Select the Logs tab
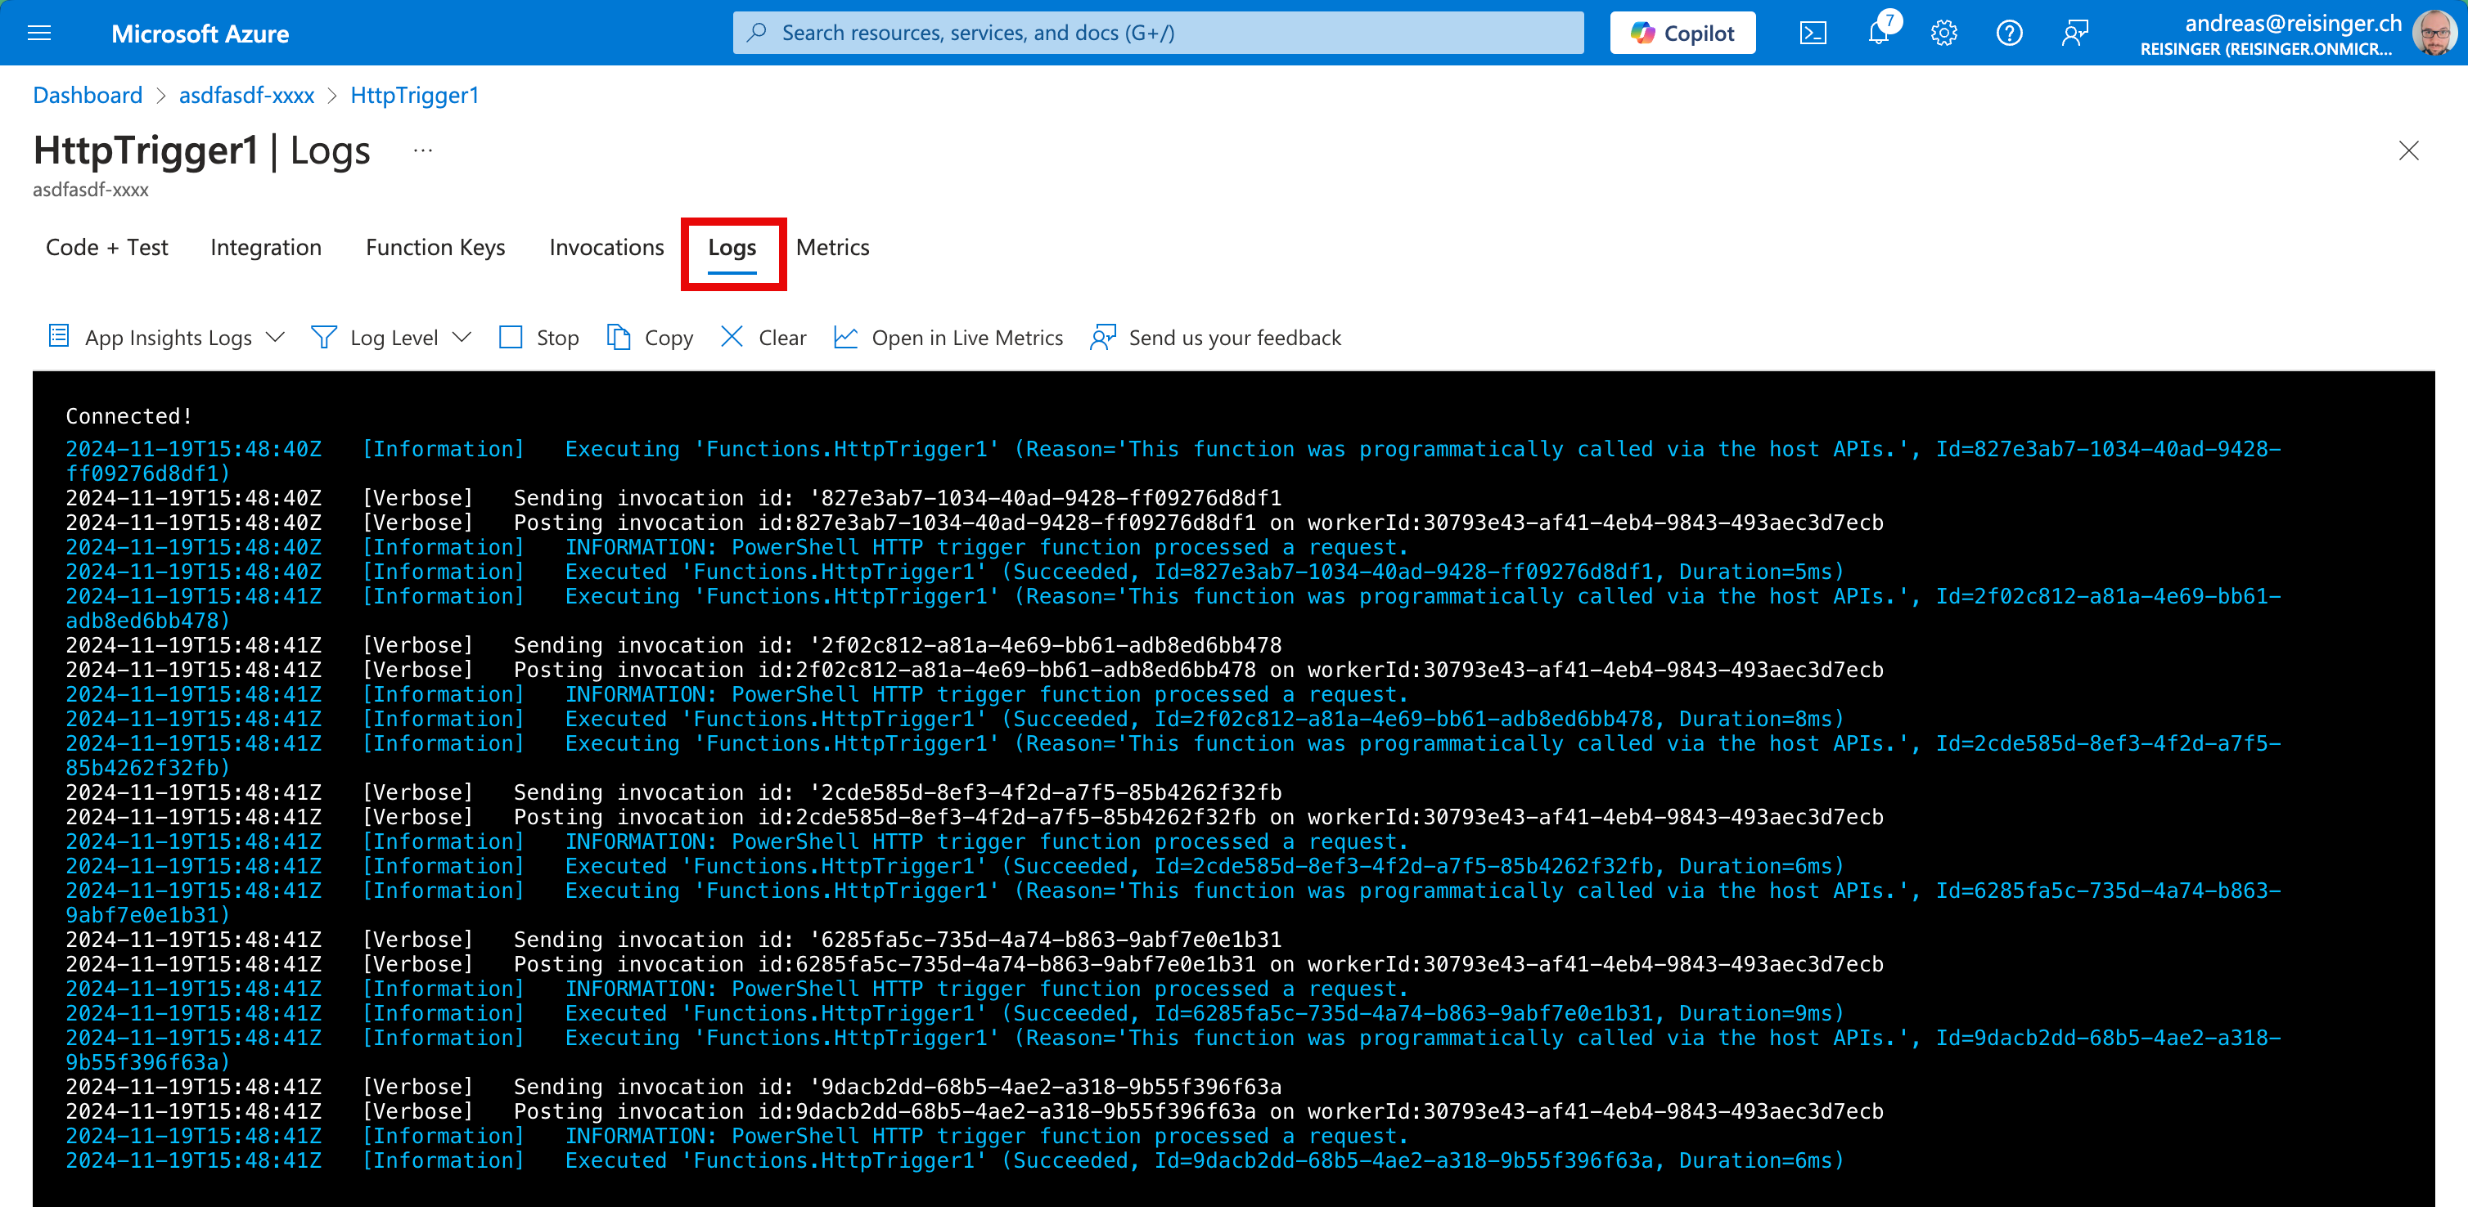Image resolution: width=2468 pixels, height=1207 pixels. click(x=732, y=249)
